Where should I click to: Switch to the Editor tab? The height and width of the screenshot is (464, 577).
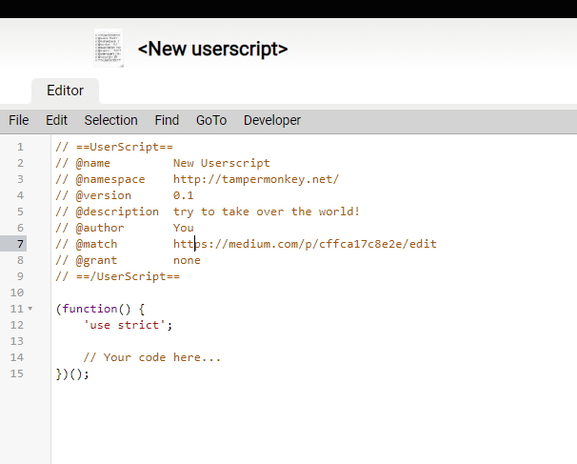point(65,91)
